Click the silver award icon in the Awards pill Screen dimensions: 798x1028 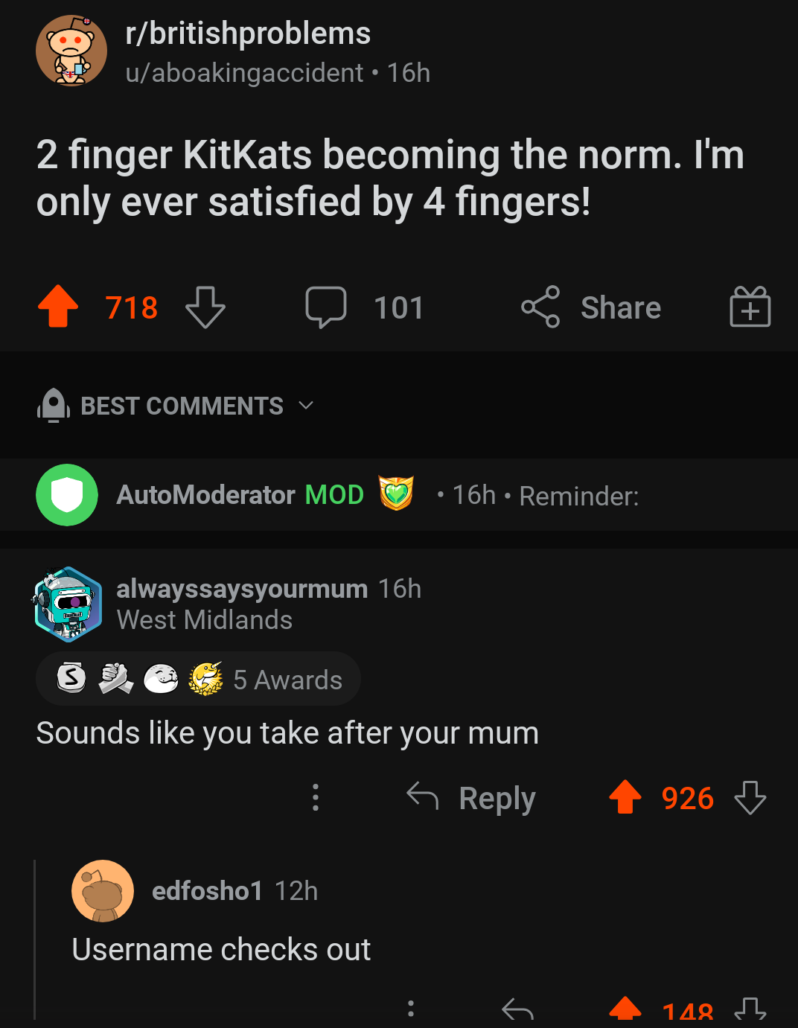tap(71, 678)
